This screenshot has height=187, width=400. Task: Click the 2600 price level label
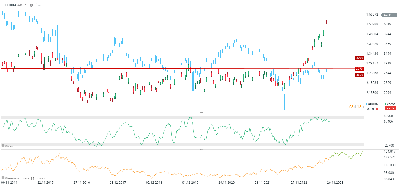(x=360, y=75)
